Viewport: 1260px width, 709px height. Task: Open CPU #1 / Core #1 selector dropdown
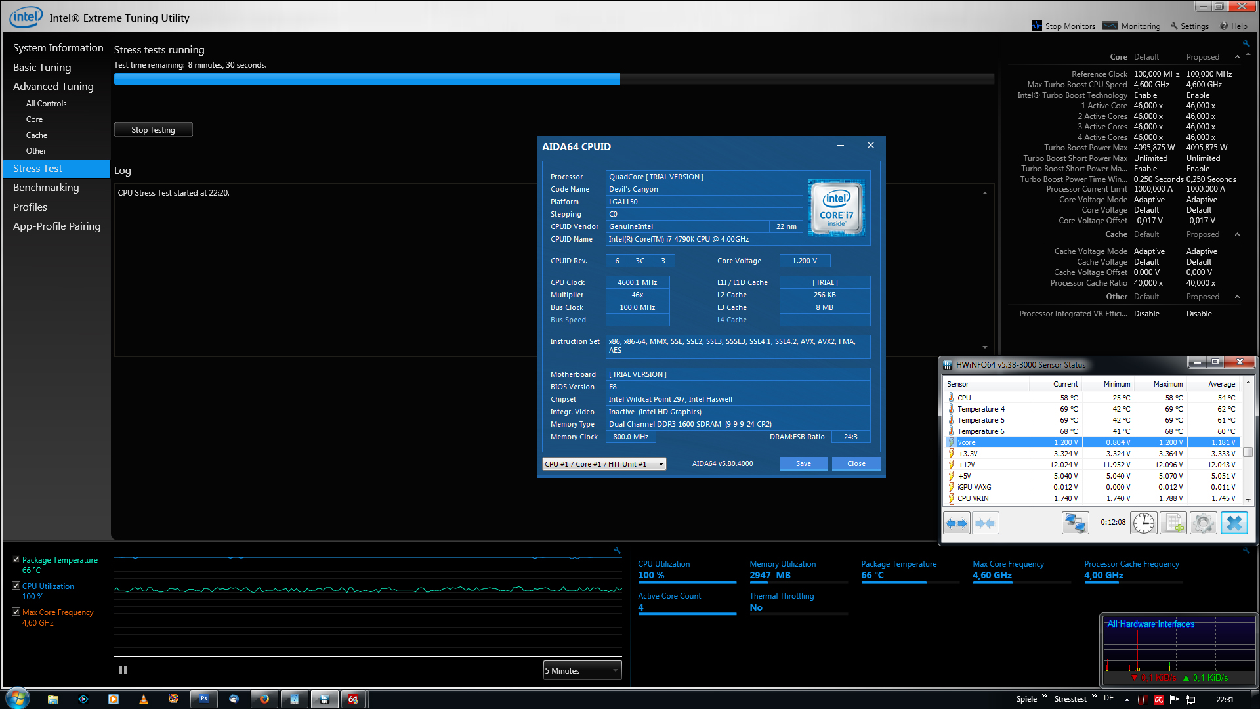(604, 464)
